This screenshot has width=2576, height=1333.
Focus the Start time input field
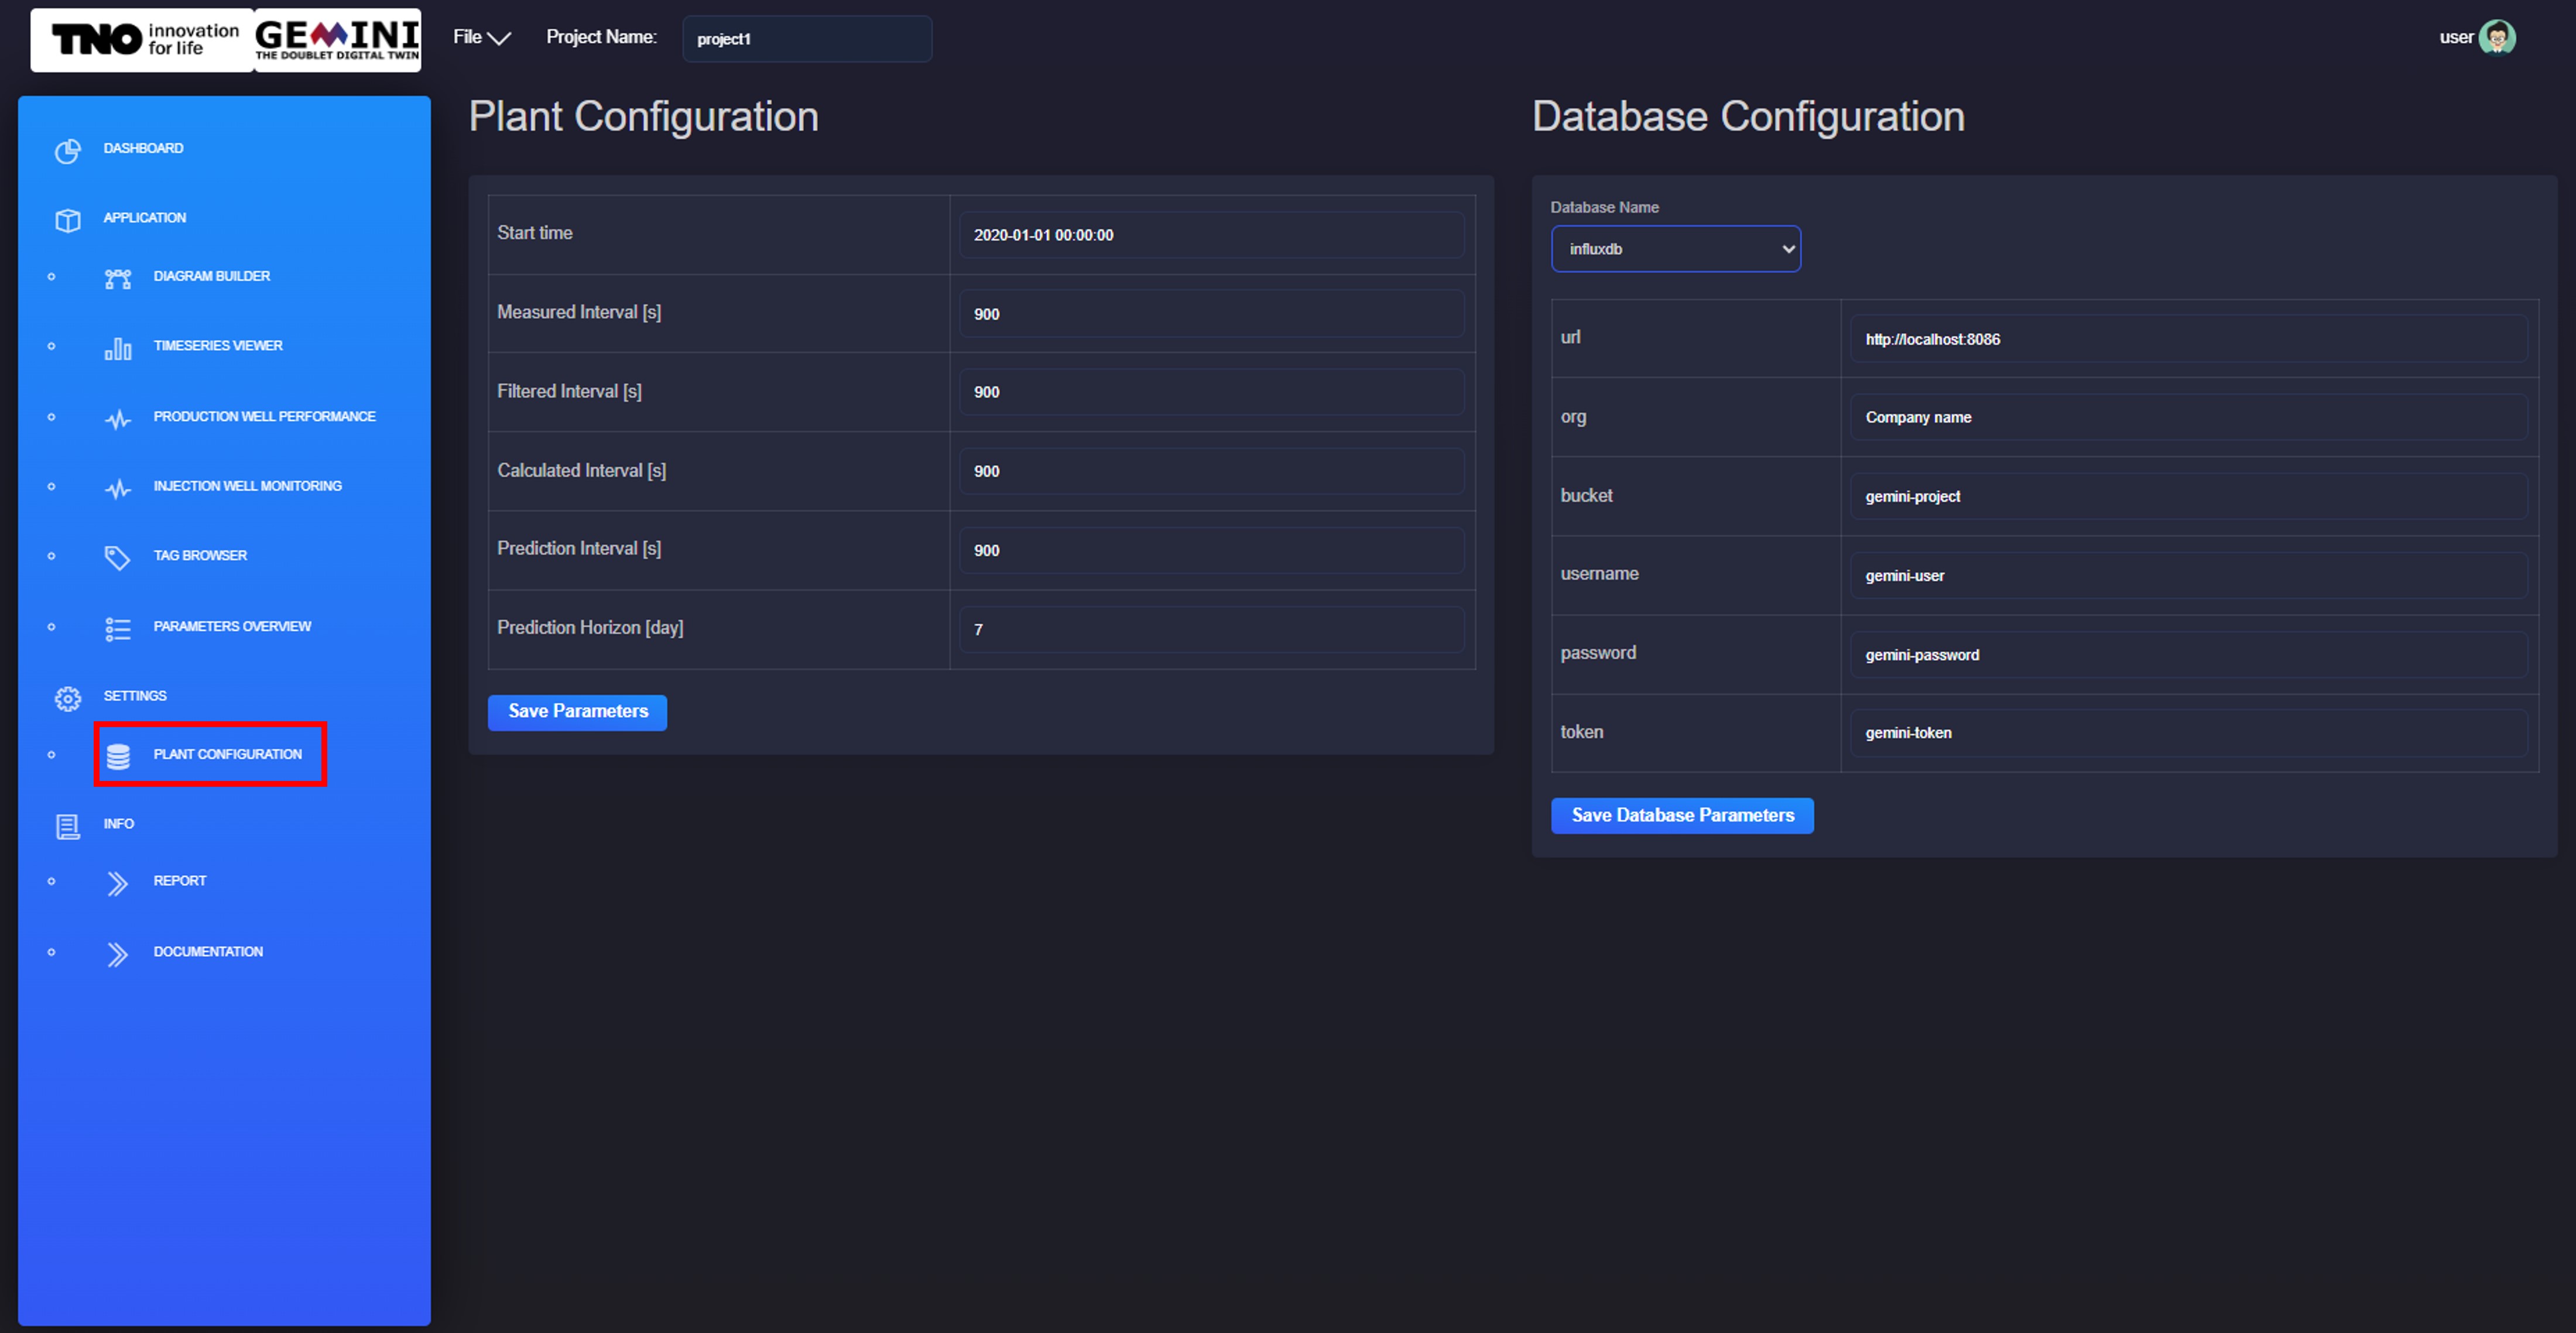click(x=1210, y=235)
